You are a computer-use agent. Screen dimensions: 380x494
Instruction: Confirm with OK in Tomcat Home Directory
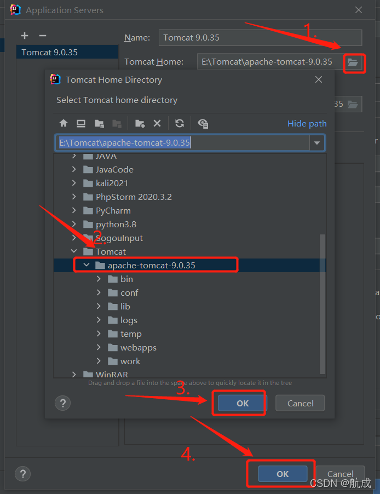click(x=243, y=403)
